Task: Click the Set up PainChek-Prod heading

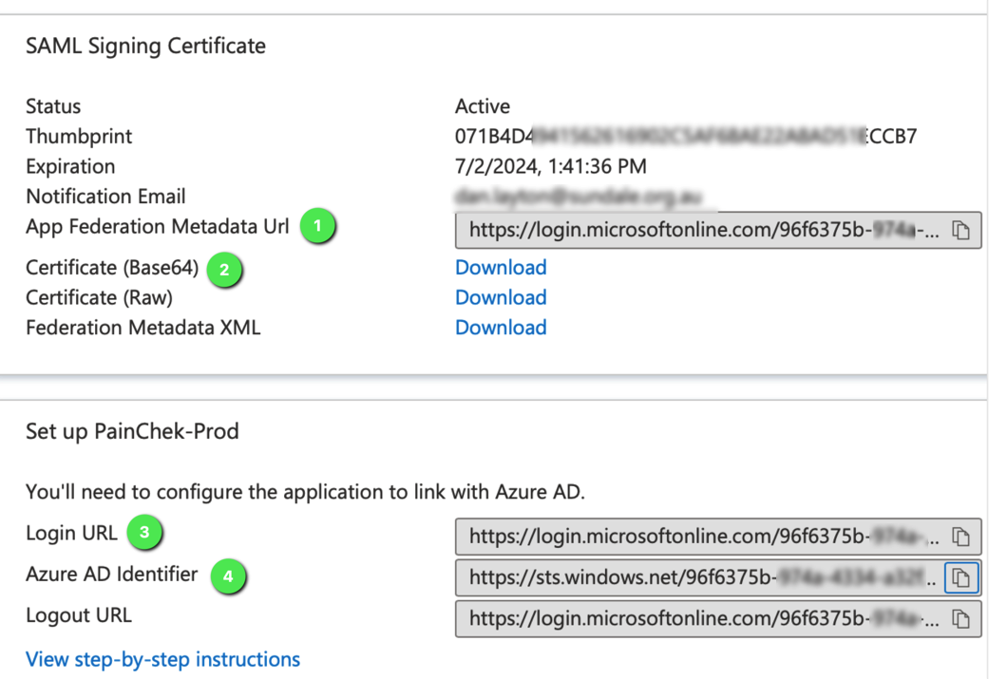Action: 132,432
